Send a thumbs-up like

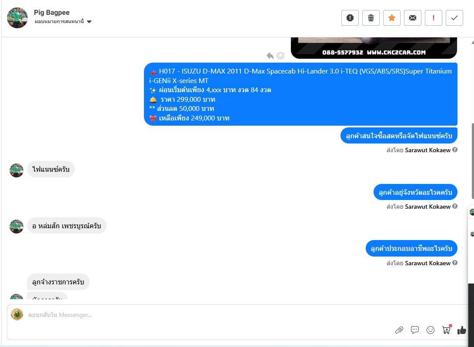tap(461, 330)
